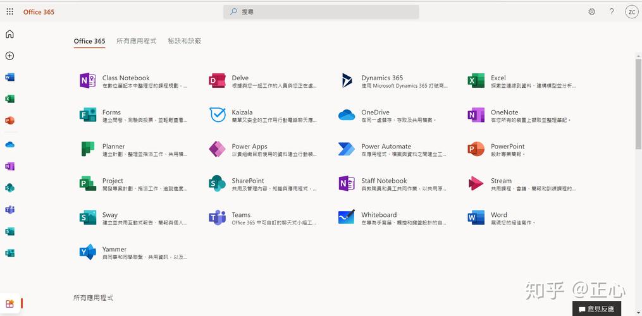This screenshot has width=642, height=316.
Task: Open the Delve app tile
Action: tap(262, 81)
